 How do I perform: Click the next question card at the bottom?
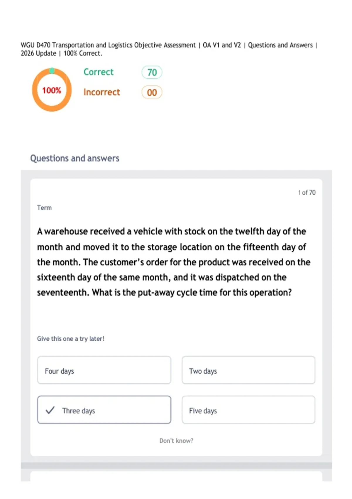(x=176, y=476)
